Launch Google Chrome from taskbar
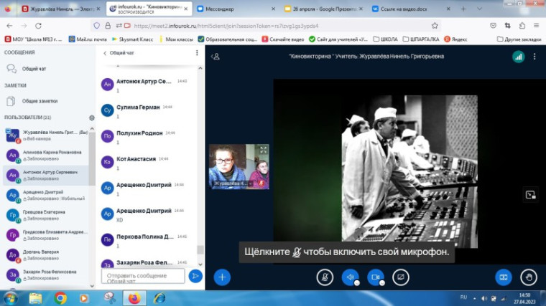The height and width of the screenshot is (306, 546). [60, 298]
